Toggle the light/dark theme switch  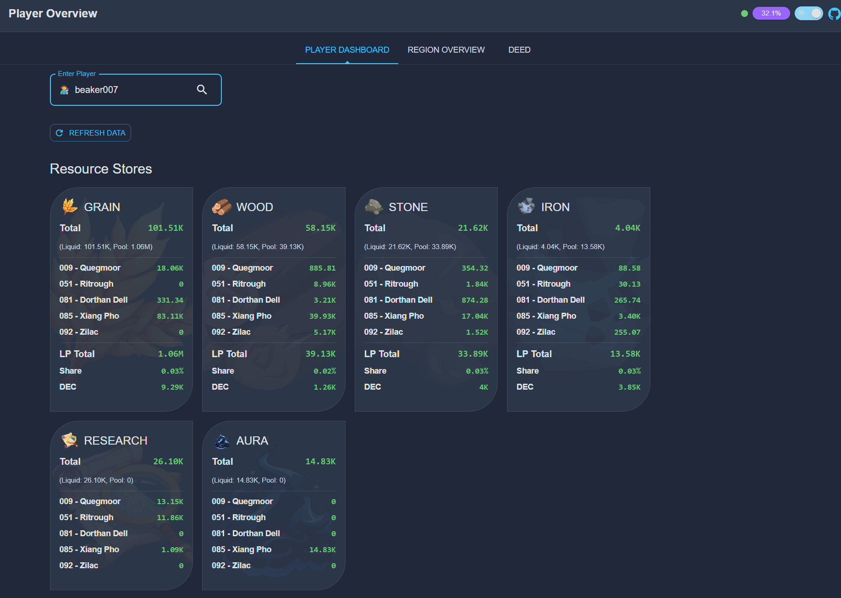tap(809, 13)
